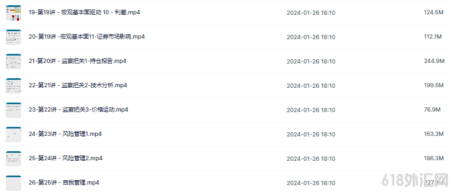
Task: Open 25-第24讲 - 风险管理2.mp4
Action: click(66, 159)
